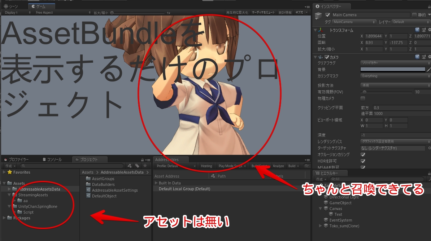Viewport: 431px width, 241px height.
Task: Click the Hosting button in Addressables
Action: pyautogui.click(x=206, y=166)
